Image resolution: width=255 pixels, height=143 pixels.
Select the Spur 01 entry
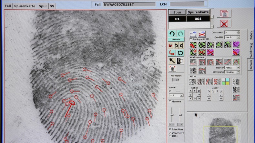177,19
